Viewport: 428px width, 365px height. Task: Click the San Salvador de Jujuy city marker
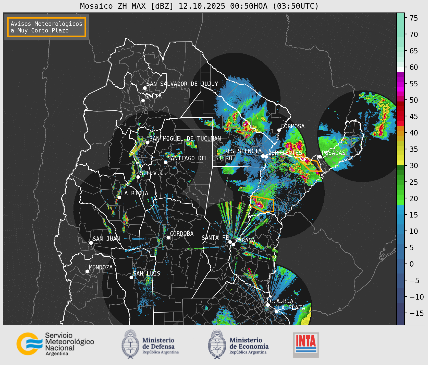[145, 88]
